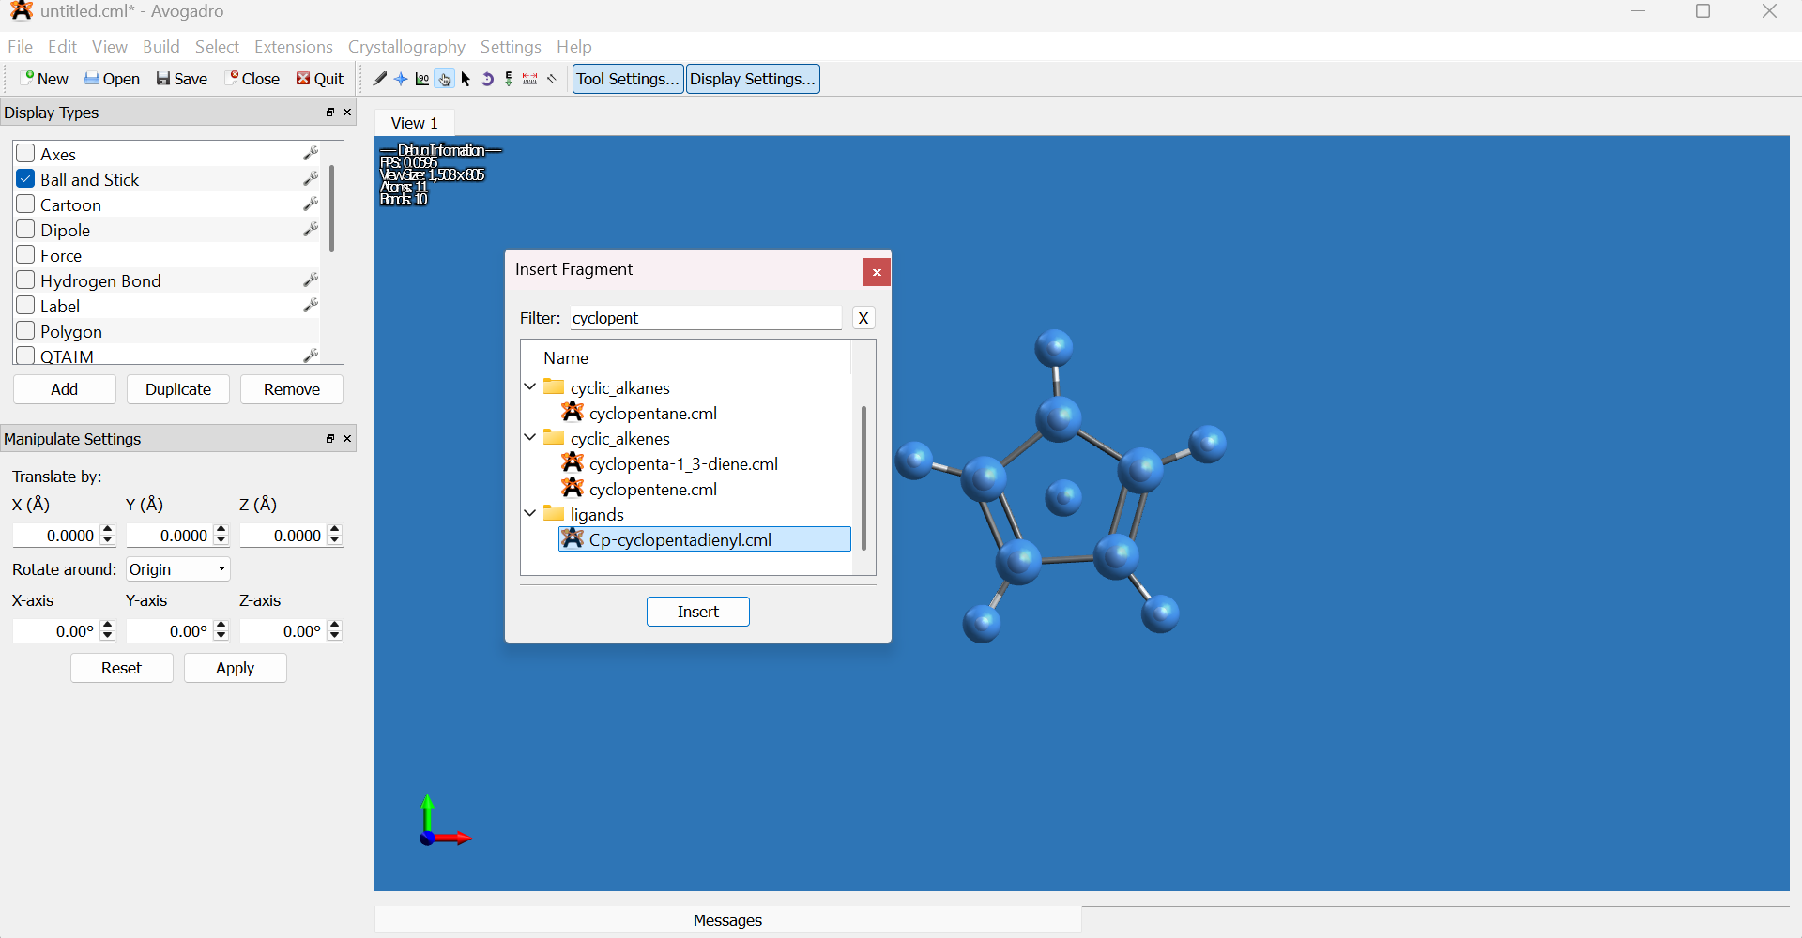Select the Selection arrow tool

(x=466, y=80)
